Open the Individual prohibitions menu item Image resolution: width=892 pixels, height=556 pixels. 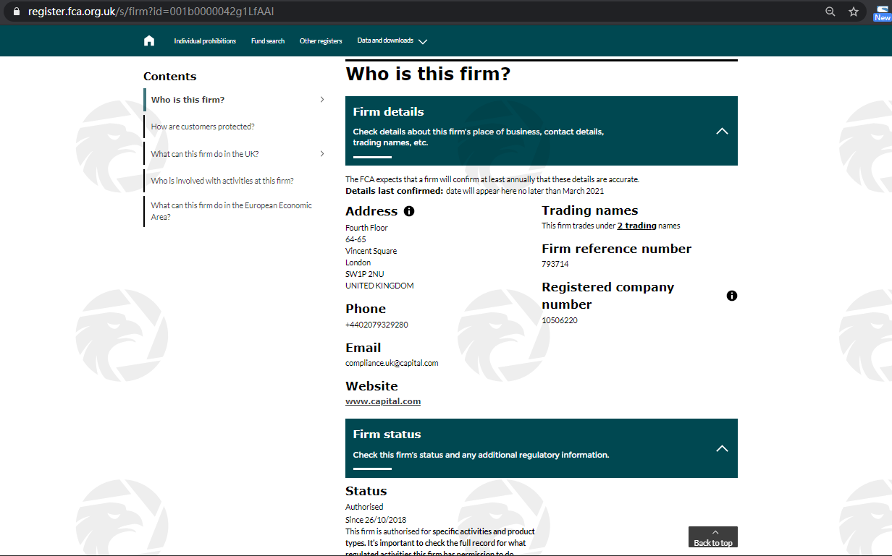(205, 41)
